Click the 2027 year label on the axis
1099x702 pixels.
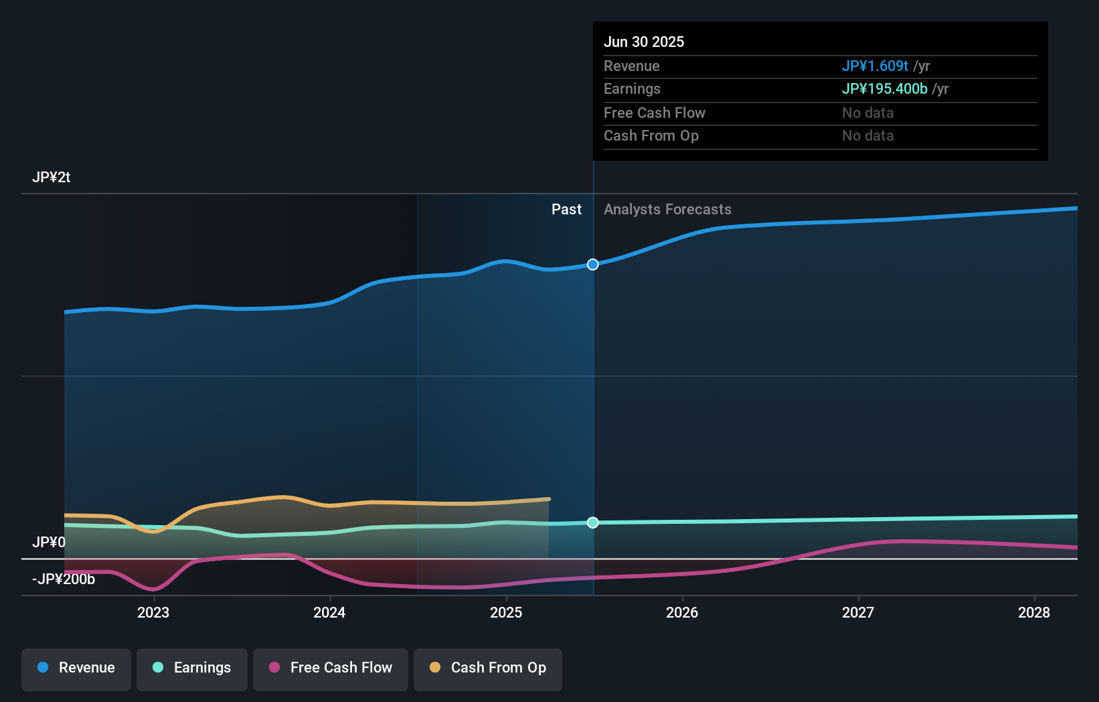tap(859, 612)
